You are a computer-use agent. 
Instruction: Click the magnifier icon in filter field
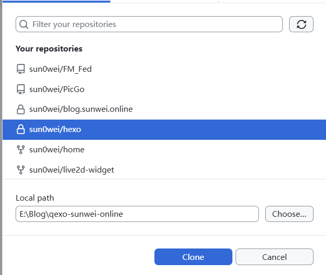(24, 24)
